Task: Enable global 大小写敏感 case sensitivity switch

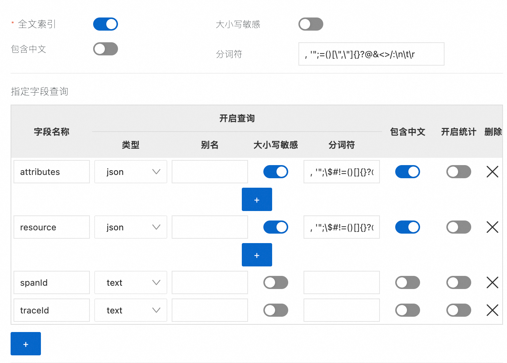Action: tap(311, 24)
